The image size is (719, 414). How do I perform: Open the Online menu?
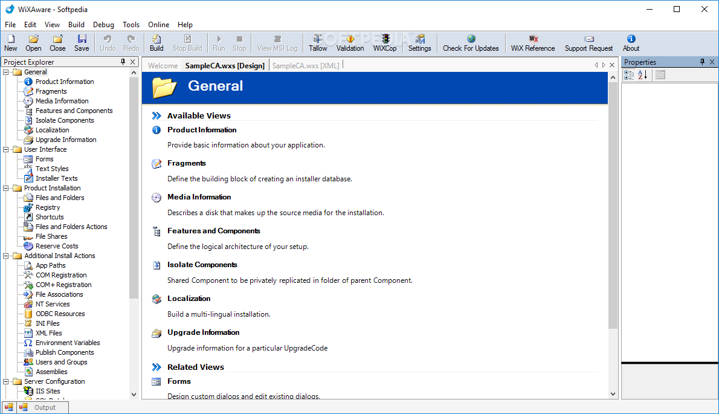[x=159, y=25]
